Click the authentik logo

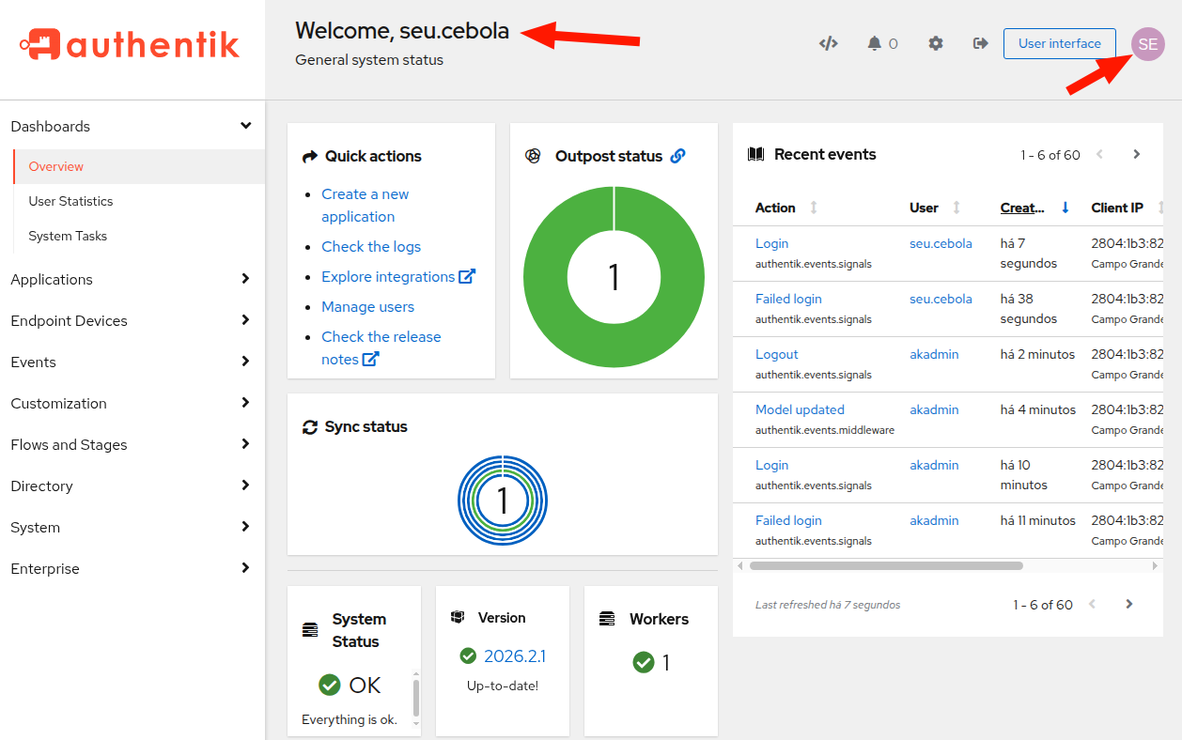pos(130,44)
